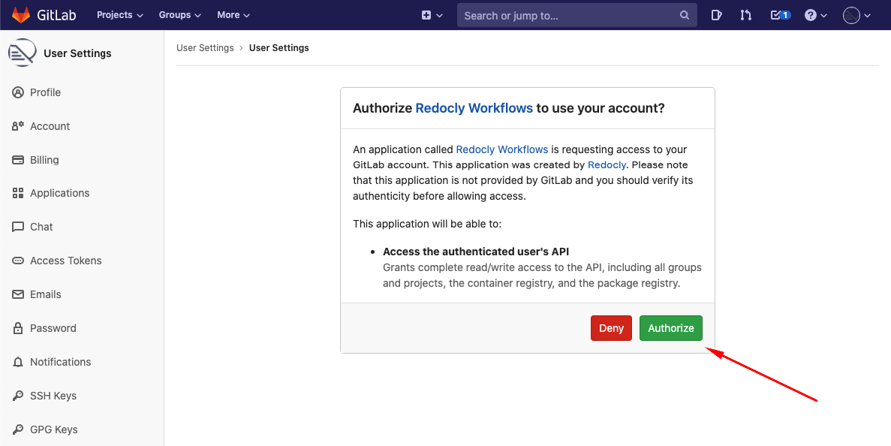Open Redocly Workflows link in paragraph
Screen dimensions: 891x446
(502, 149)
